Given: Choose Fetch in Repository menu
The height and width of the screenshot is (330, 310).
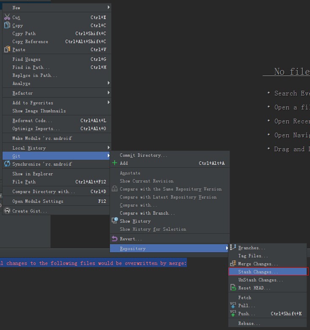Looking at the screenshot, I should [x=268, y=297].
